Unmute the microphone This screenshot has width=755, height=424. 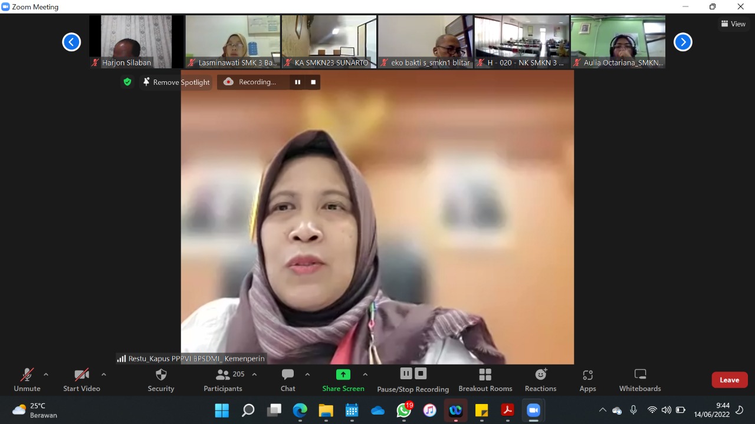[27, 380]
